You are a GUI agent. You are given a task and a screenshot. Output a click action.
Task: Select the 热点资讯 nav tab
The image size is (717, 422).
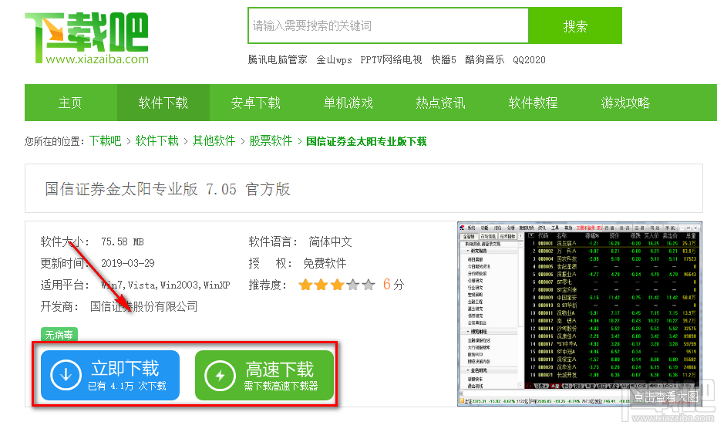[x=441, y=103]
